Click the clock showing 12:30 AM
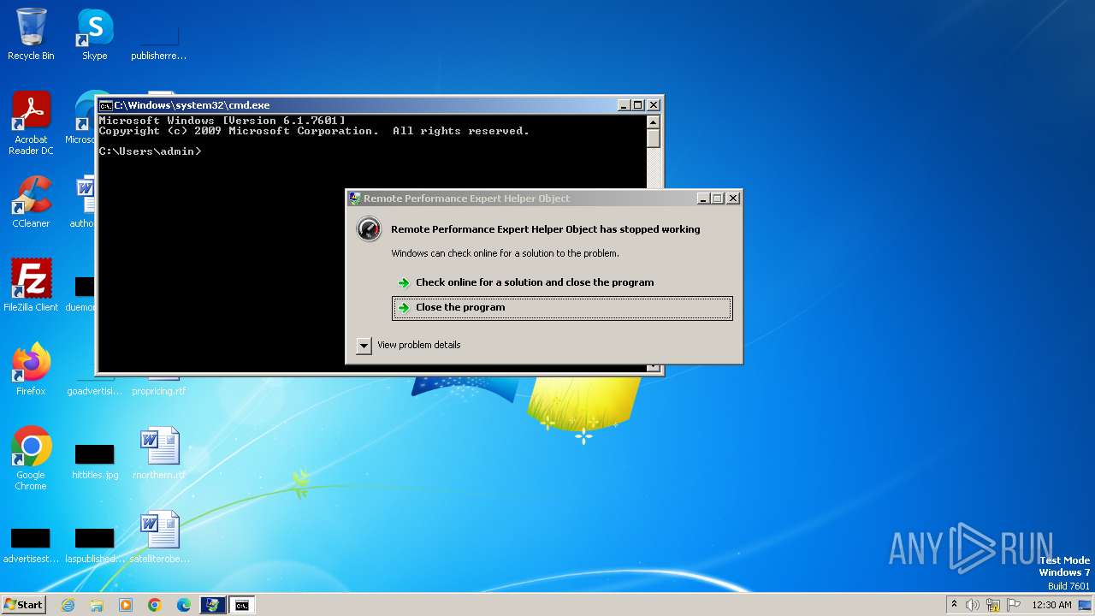 [x=1051, y=605]
